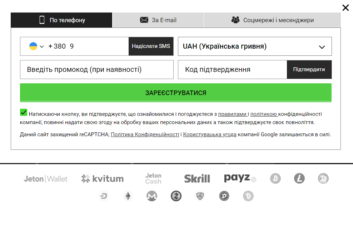
Task: Click the Ukrainian flag icon
Action: tap(33, 46)
